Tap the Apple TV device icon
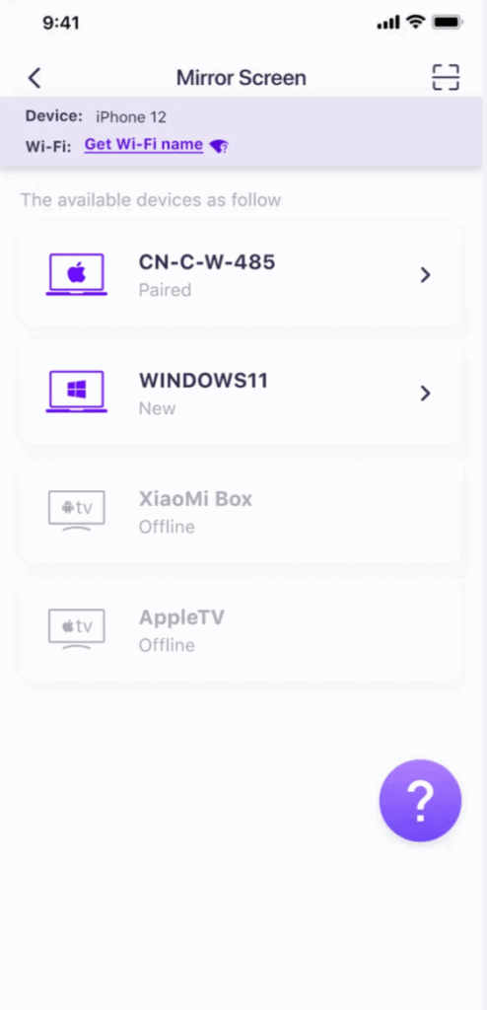This screenshot has width=487, height=1010. 77,628
